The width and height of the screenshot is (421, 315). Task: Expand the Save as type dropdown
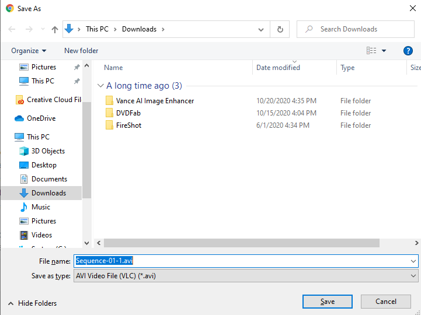point(414,276)
